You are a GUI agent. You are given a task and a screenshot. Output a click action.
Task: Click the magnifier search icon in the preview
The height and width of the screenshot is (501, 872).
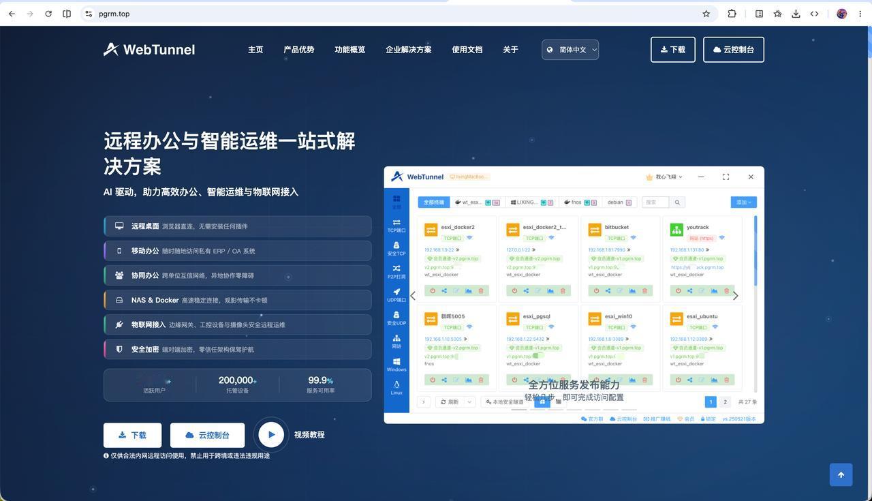(677, 202)
